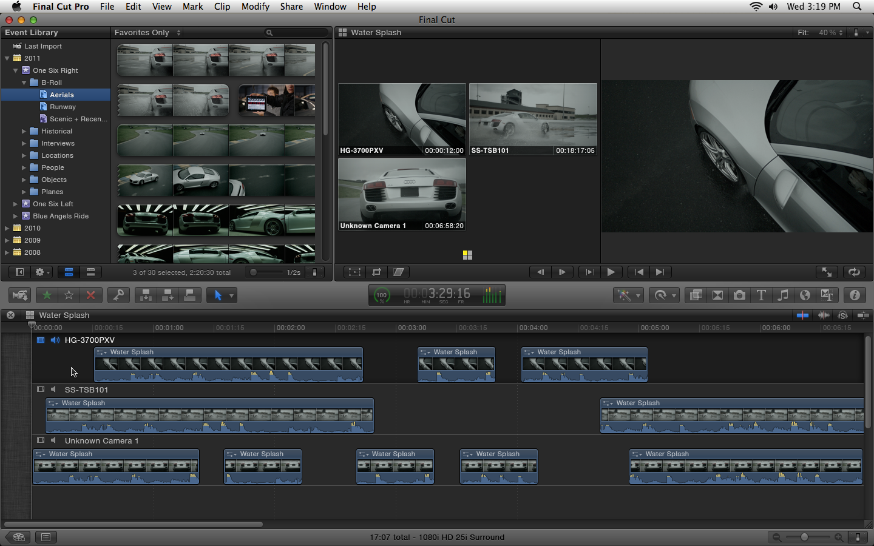Connect selected clip to primary storyline
The width and height of the screenshot is (874, 546).
pyautogui.click(x=146, y=295)
